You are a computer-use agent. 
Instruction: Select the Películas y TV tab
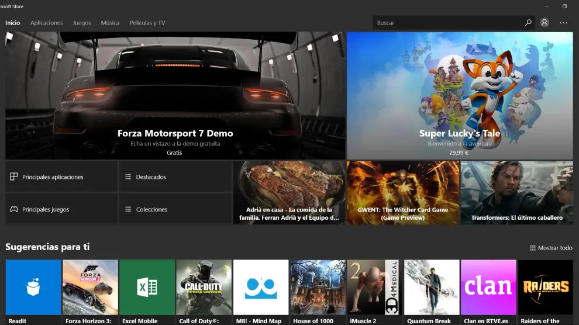147,23
